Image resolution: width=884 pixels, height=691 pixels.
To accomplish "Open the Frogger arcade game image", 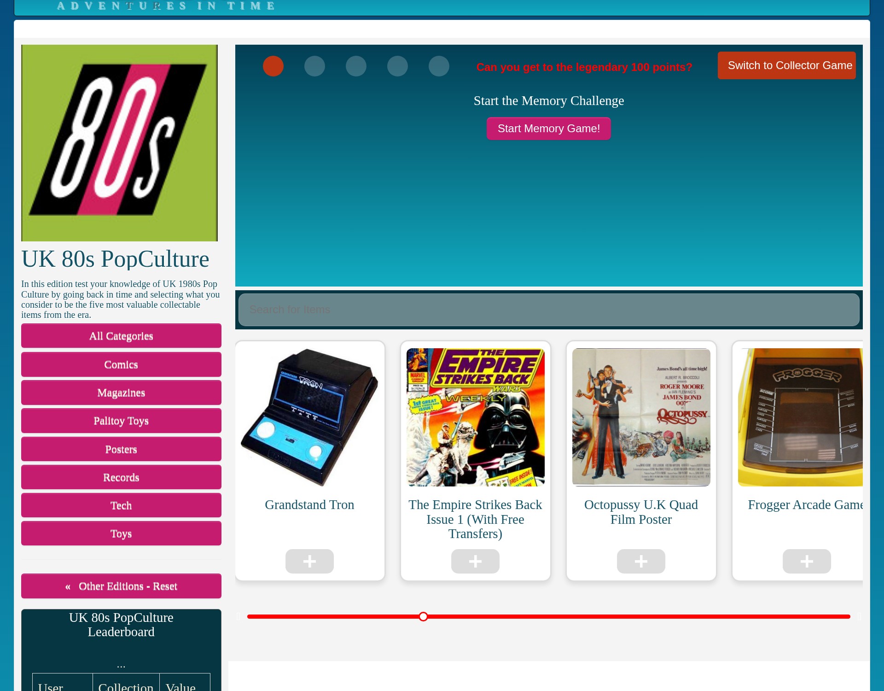I will 800,417.
